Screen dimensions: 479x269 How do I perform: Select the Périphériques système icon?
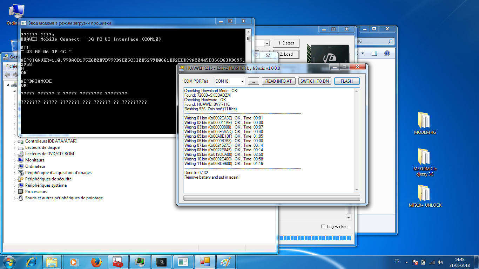coord(21,185)
